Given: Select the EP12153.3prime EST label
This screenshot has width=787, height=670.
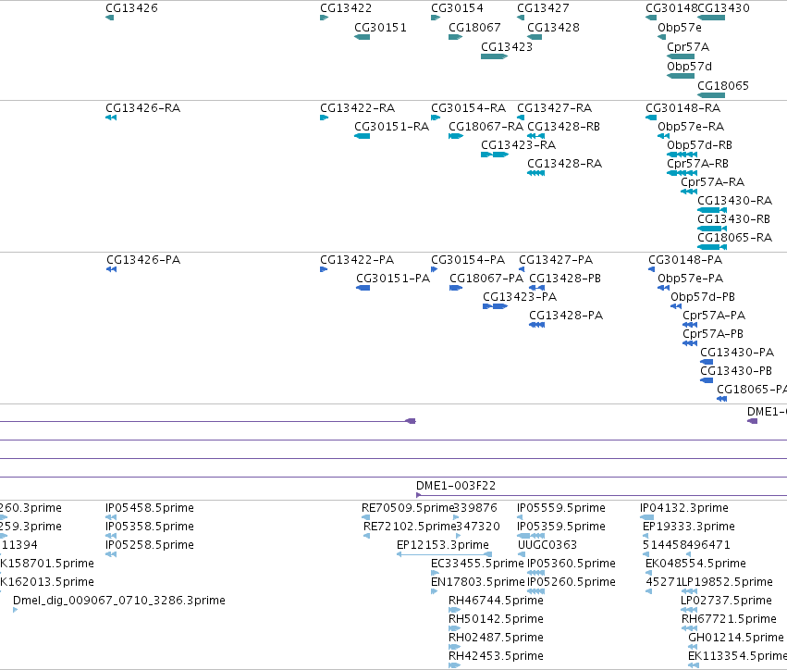Looking at the screenshot, I should 443,545.
